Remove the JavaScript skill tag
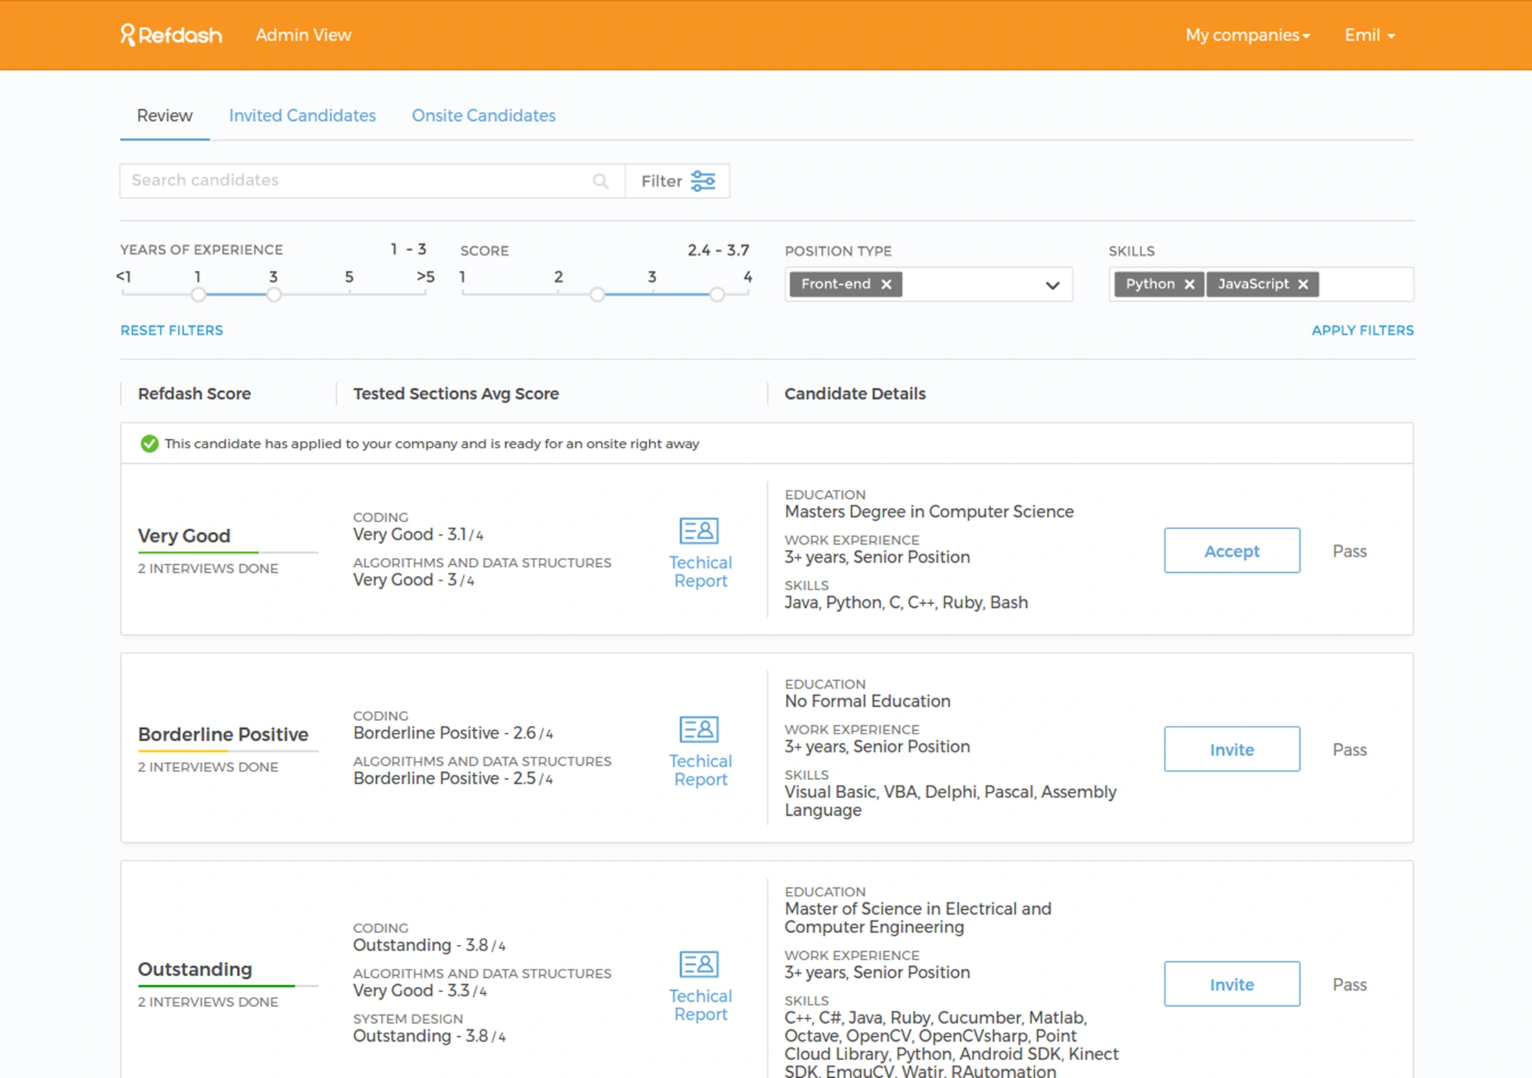This screenshot has width=1532, height=1078. point(1303,284)
